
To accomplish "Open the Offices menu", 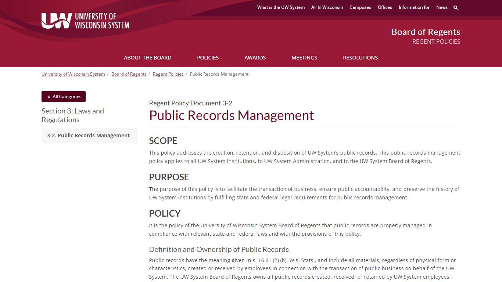I will pos(385,7).
